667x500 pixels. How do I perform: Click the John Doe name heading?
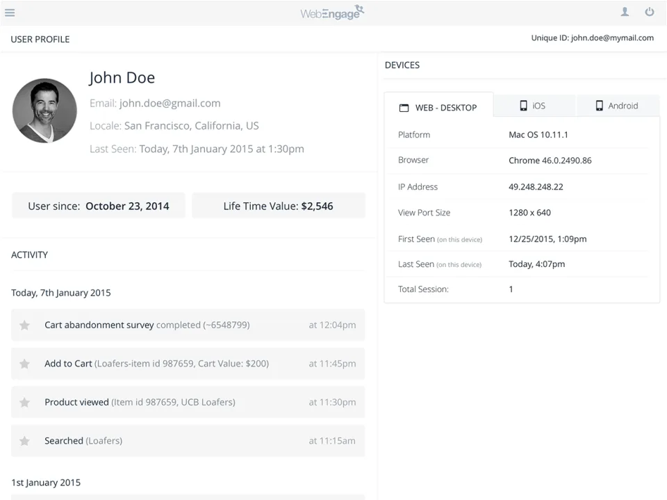point(122,77)
